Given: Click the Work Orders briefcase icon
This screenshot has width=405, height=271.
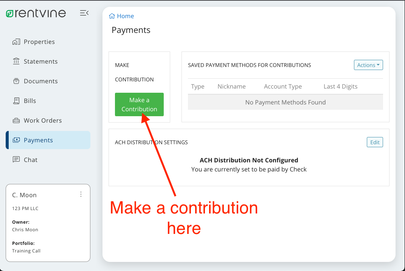Looking at the screenshot, I should (16, 120).
